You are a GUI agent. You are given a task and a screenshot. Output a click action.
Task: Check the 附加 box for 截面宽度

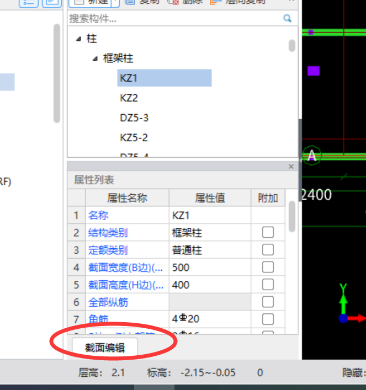coord(268,267)
